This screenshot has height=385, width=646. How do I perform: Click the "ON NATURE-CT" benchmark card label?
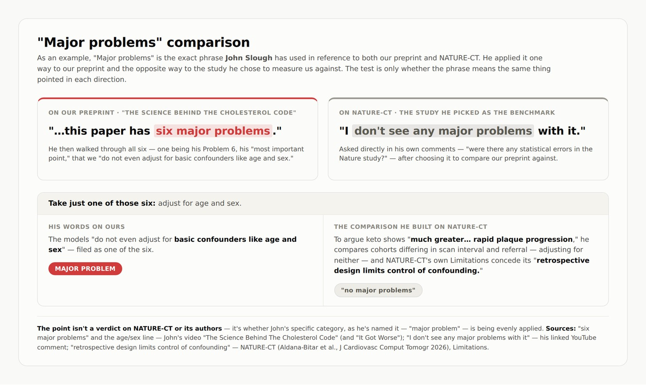(447, 113)
